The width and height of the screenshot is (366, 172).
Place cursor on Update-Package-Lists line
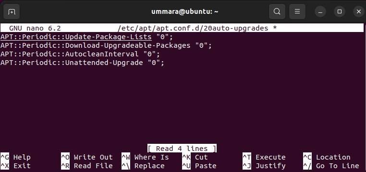(86, 37)
